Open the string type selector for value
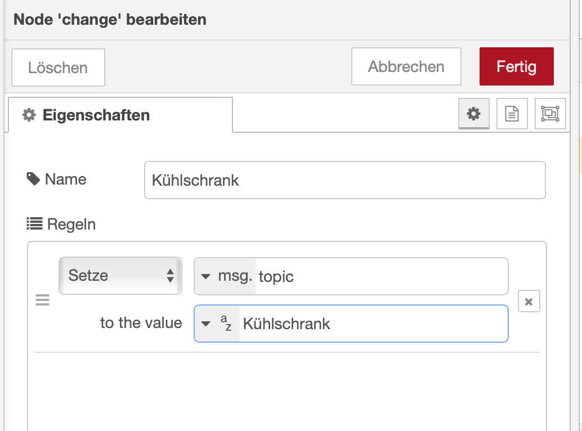Screen dimensions: 582x431 pyautogui.click(x=217, y=324)
